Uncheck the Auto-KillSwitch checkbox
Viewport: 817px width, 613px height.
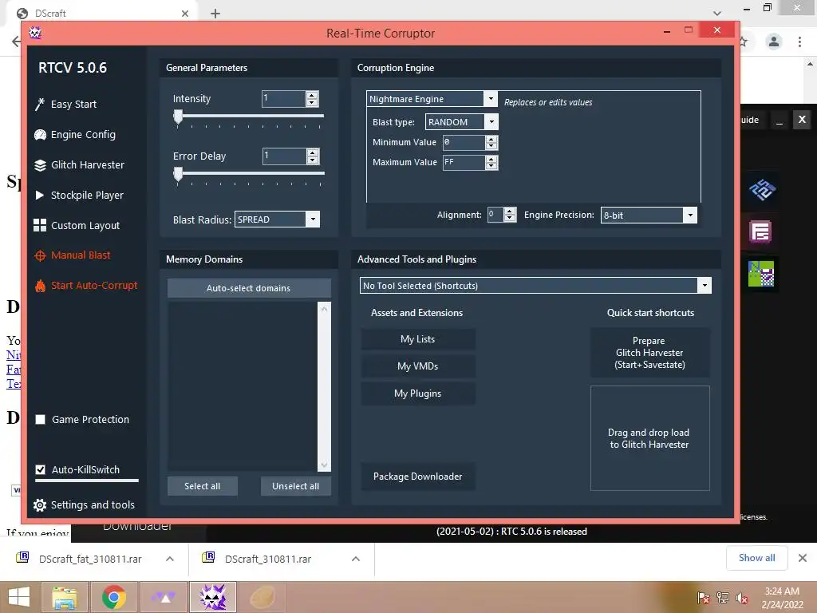40,469
